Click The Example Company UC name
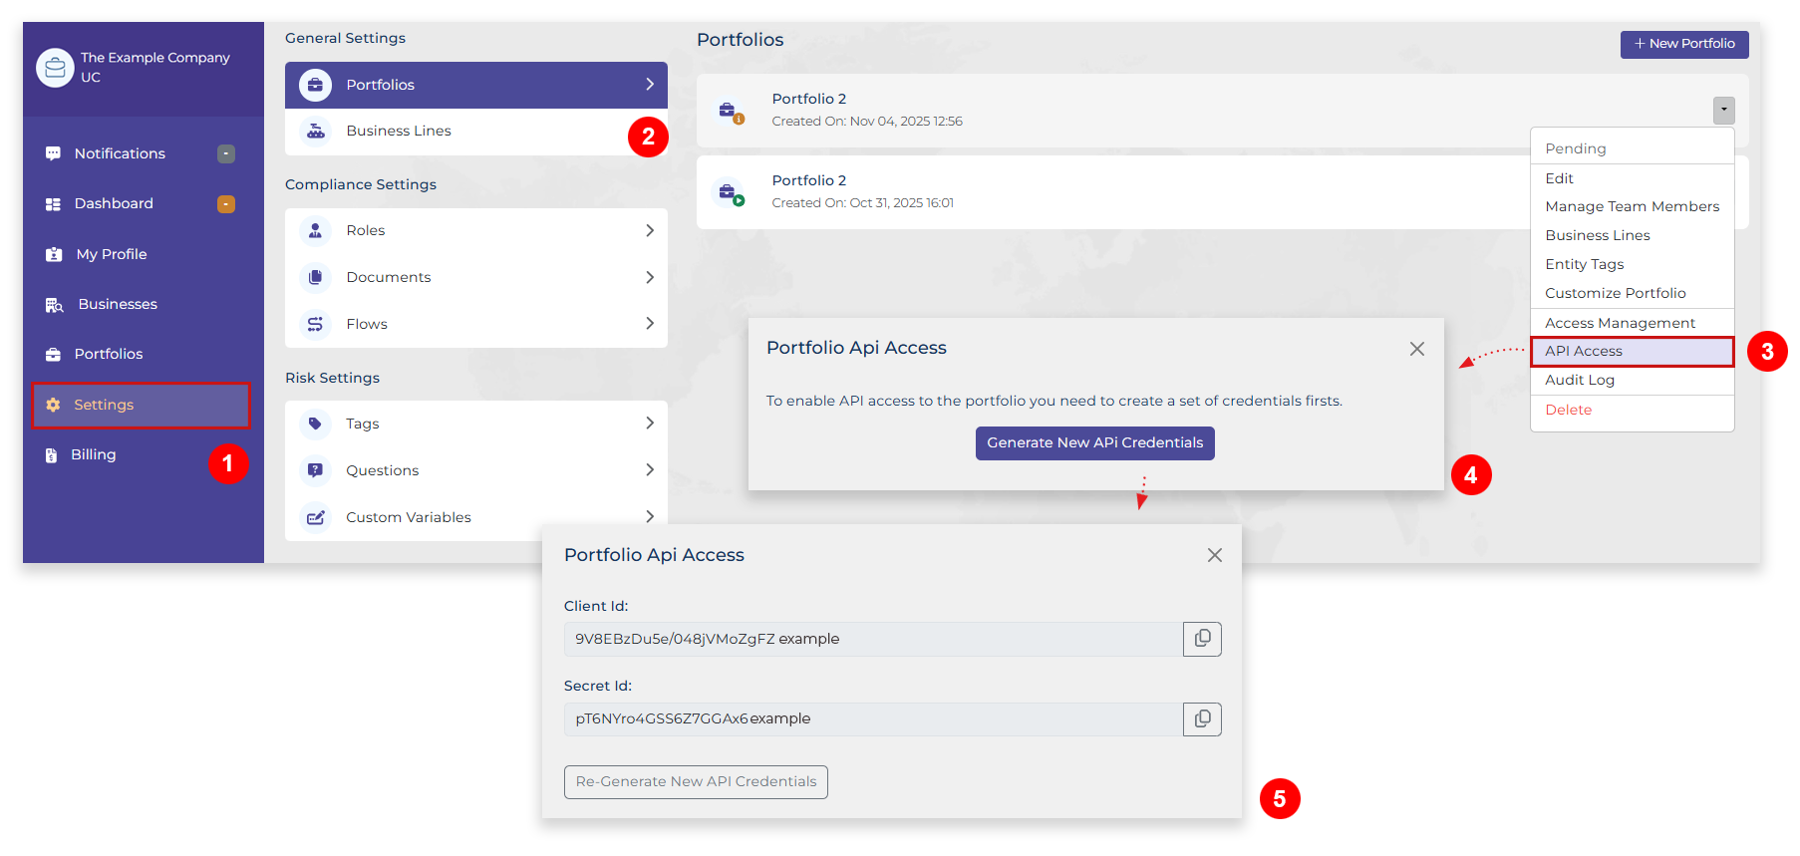The width and height of the screenshot is (1800, 856). tap(155, 68)
